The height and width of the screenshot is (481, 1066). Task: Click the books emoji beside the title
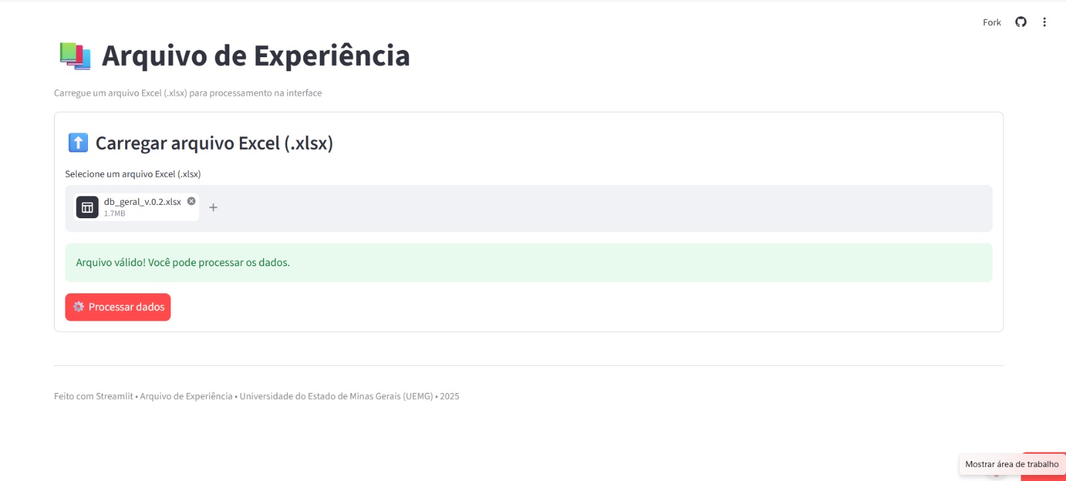(75, 56)
